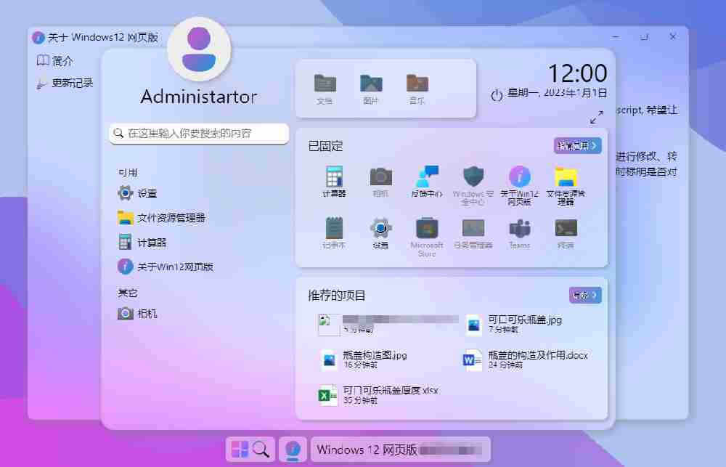This screenshot has height=467, width=726.
Task: Open the 图片 pictures folder icon
Action: click(x=370, y=82)
